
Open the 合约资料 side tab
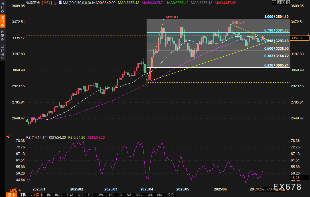tap(3, 52)
